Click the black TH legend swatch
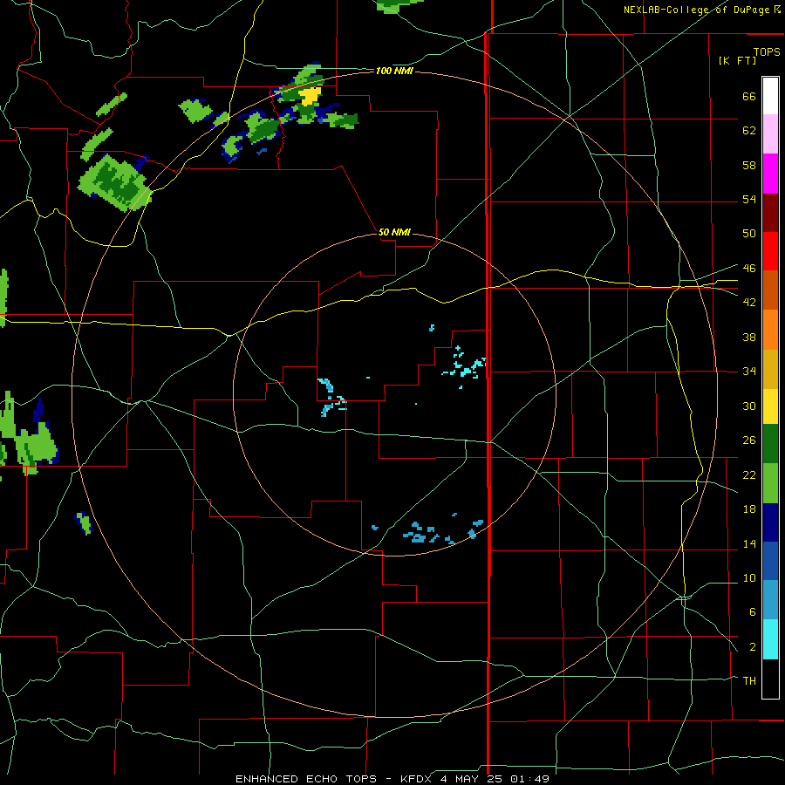785x785 pixels. coord(770,679)
